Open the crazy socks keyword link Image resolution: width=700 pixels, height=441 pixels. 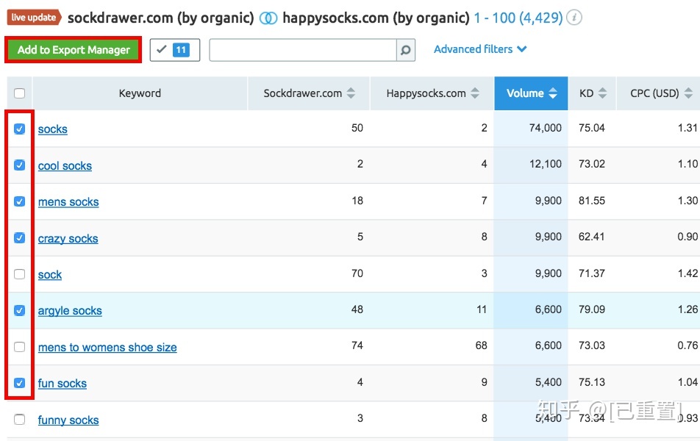(68, 238)
